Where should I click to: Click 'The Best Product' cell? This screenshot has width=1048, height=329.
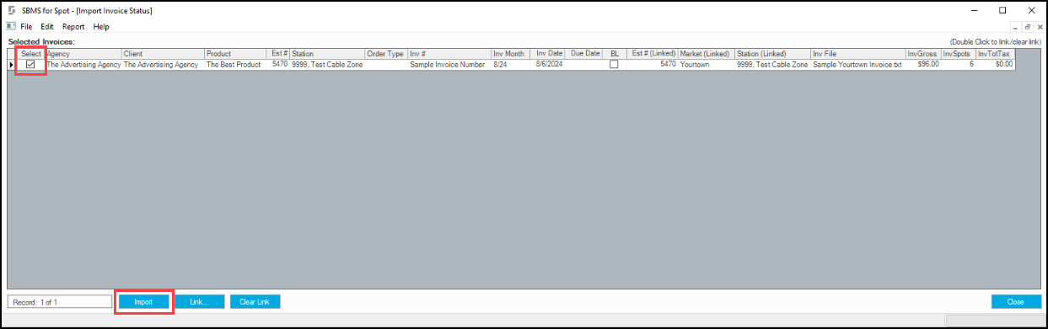[x=234, y=64]
